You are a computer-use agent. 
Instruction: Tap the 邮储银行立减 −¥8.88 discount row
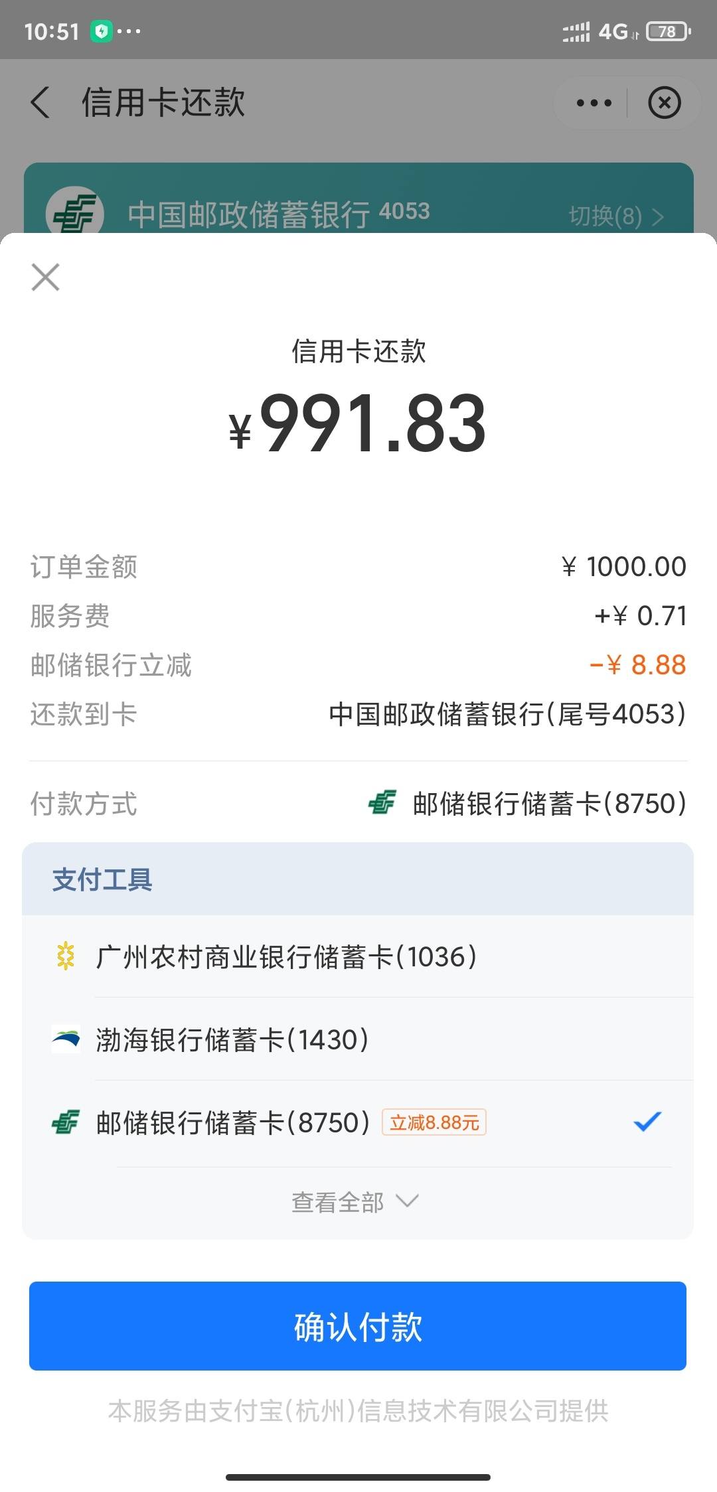click(358, 664)
